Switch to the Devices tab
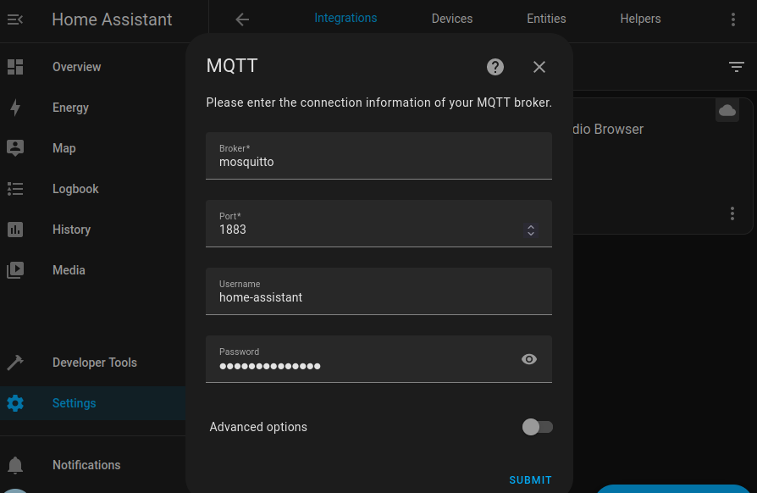757x493 pixels. tap(452, 19)
